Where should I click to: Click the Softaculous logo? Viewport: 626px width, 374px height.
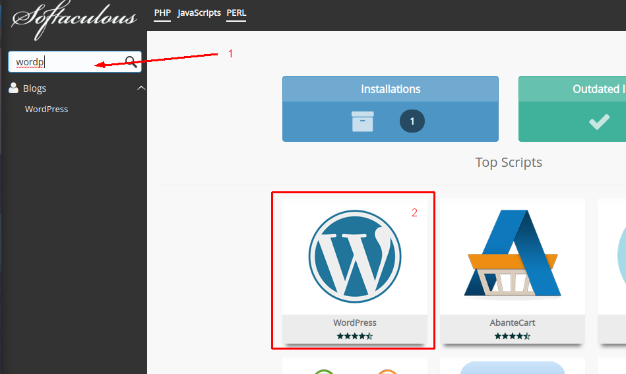point(75,19)
